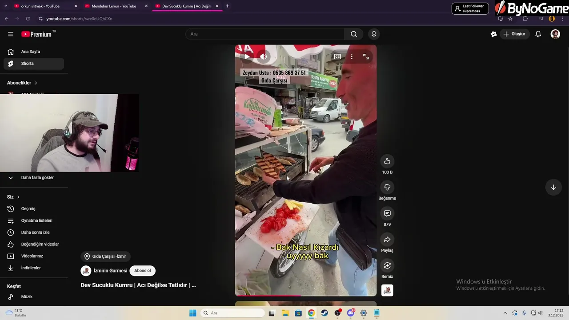Open the YouTube sparkle icon beside Oluştur
This screenshot has width=569, height=320.
coord(493,34)
